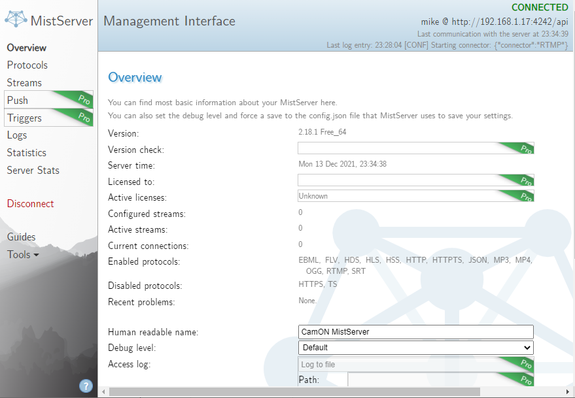The width and height of the screenshot is (575, 398).
Task: Open the help question mark icon
Action: pyautogui.click(x=86, y=386)
